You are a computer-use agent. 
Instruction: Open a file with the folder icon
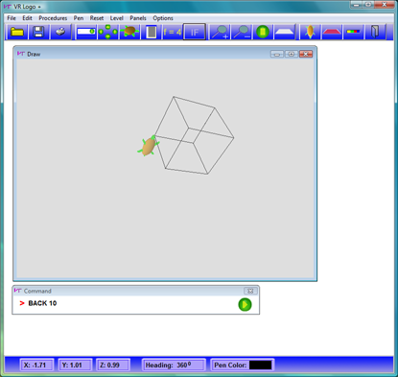click(x=17, y=32)
